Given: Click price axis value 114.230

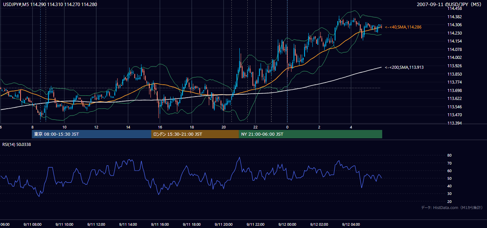Looking at the screenshot, I should point(454,33).
